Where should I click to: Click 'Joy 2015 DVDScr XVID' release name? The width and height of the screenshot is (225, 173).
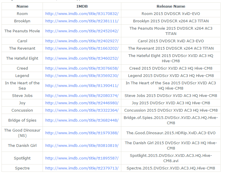click(171, 103)
